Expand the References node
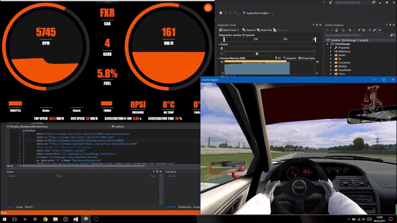 (x=331, y=51)
